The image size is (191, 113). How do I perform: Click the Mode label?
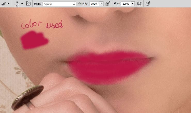coord(38,4)
